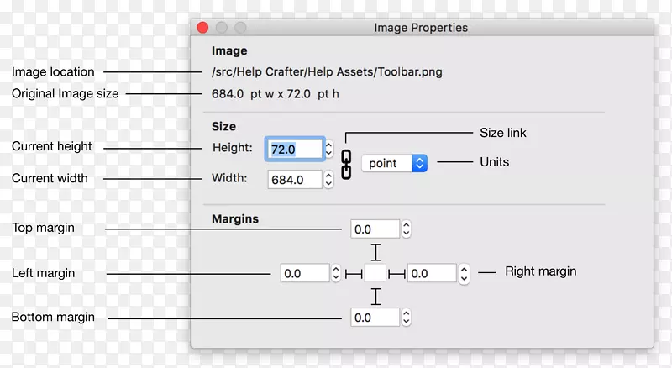This screenshot has height=368, width=672.
Task: Click the center image box in the margins diagram
Action: [x=375, y=273]
